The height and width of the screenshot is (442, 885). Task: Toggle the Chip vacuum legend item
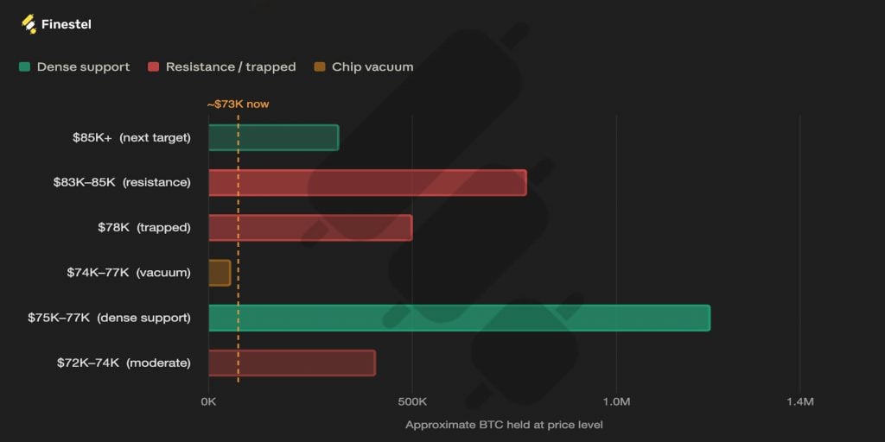[x=364, y=67]
